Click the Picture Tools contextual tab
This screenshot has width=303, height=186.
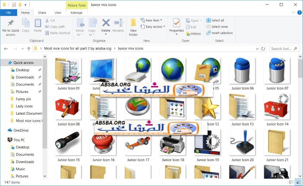click(77, 5)
